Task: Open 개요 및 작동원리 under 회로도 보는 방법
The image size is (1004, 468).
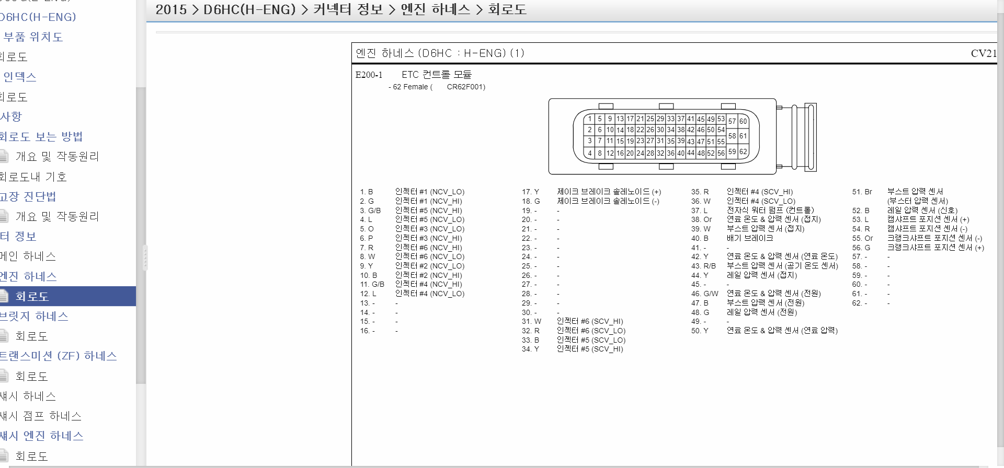Action: 57,157
